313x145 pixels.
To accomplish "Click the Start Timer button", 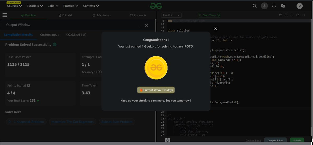I will point(209,15).
